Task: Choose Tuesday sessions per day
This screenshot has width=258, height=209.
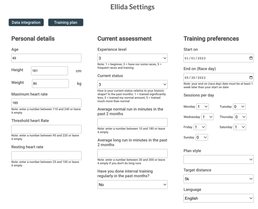Action: (x=239, y=106)
